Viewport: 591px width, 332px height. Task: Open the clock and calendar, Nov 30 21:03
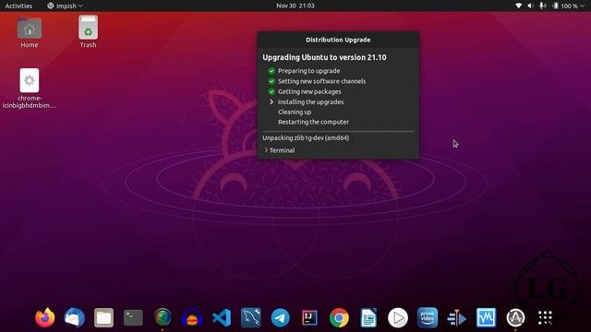[x=295, y=6]
